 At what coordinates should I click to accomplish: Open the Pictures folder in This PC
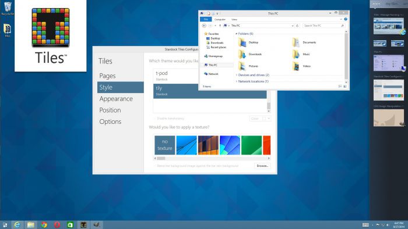pos(248,66)
